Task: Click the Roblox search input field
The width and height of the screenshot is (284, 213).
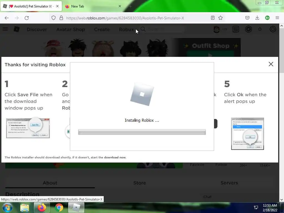Action: (x=165, y=29)
